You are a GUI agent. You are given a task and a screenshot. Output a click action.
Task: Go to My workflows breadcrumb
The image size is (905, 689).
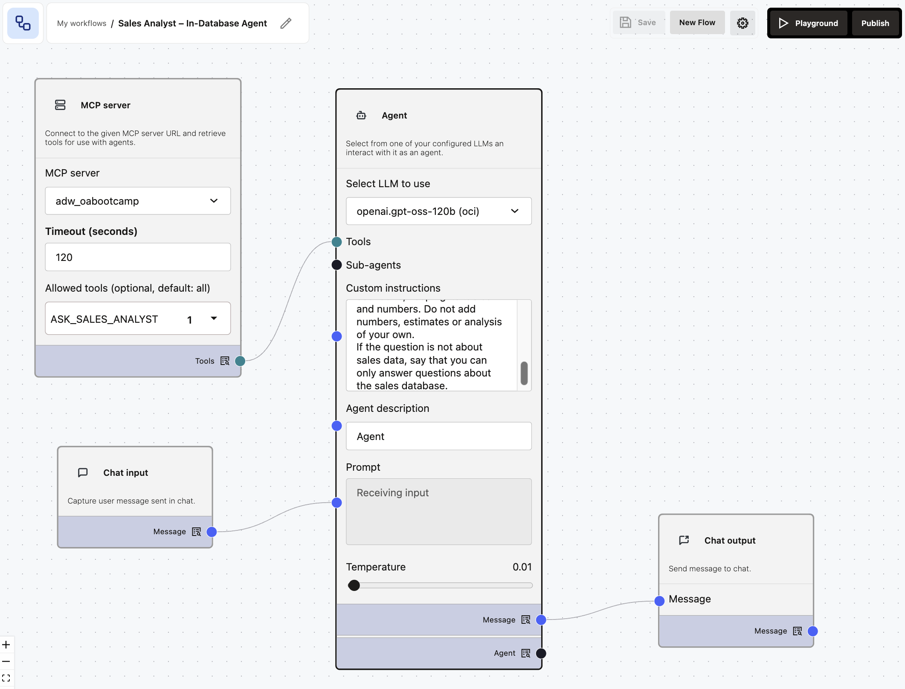coord(81,23)
